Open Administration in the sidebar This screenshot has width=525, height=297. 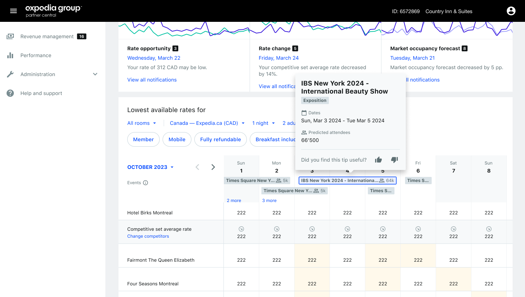(38, 74)
